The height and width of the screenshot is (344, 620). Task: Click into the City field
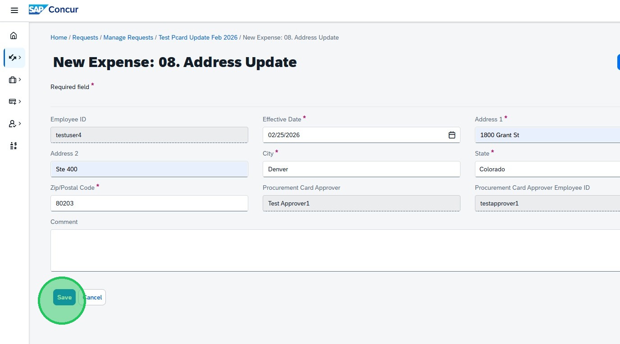coord(361,169)
